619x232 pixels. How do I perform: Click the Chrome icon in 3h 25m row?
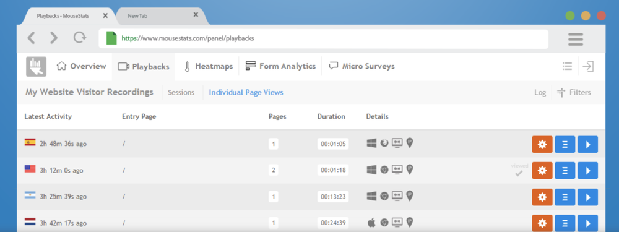[x=384, y=195]
